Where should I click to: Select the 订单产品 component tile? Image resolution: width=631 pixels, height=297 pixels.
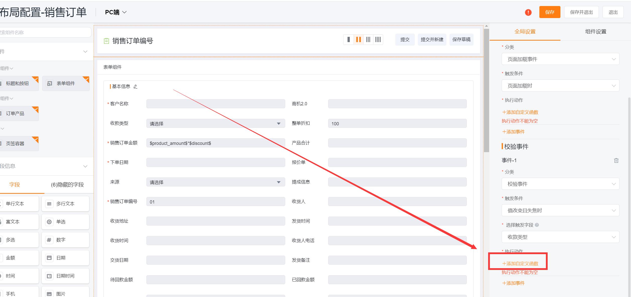(19, 114)
